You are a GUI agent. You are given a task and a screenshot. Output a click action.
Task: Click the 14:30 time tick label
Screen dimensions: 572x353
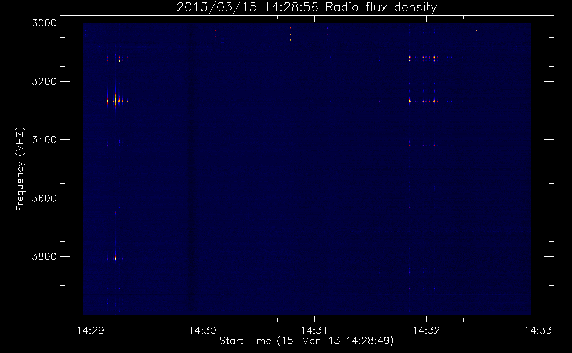point(202,330)
